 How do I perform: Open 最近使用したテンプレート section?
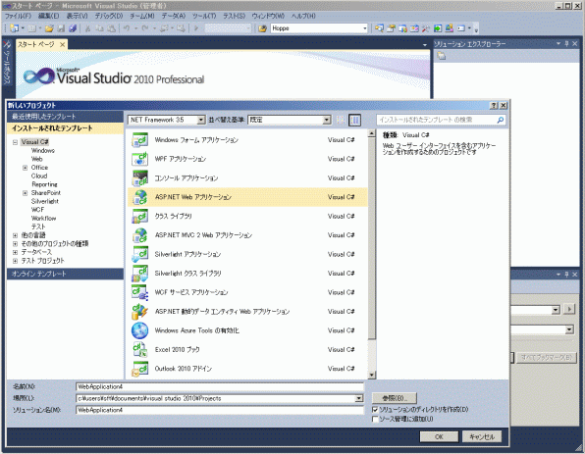click(65, 117)
